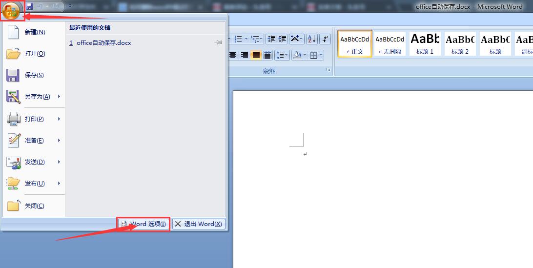Click the numbered list icon
The image size is (533, 268).
[x=239, y=39]
